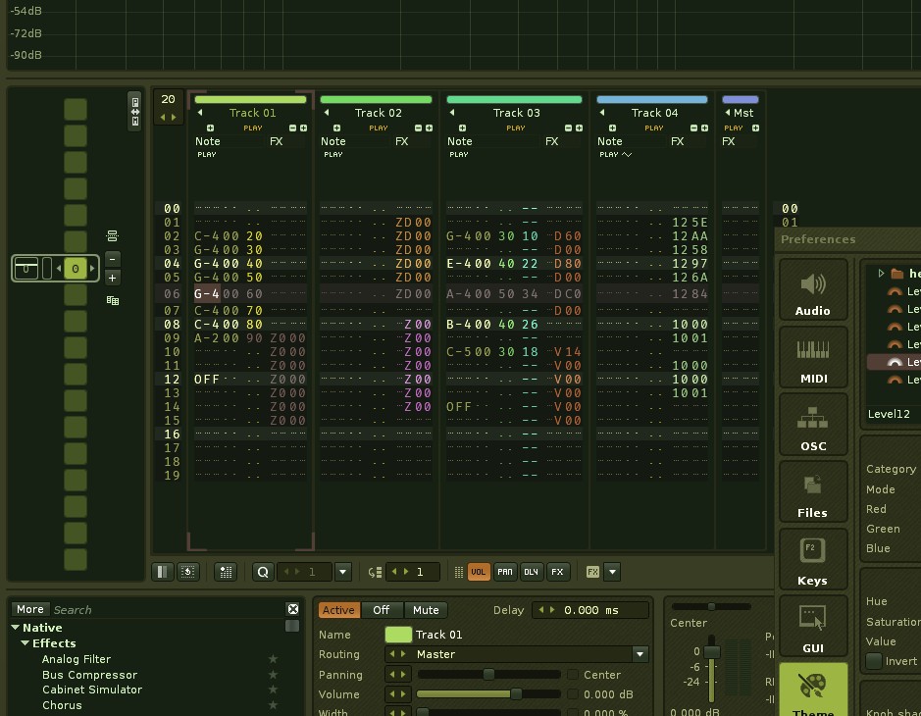The width and height of the screenshot is (921, 716).
Task: Open the GUI preferences tab
Action: pos(813,628)
